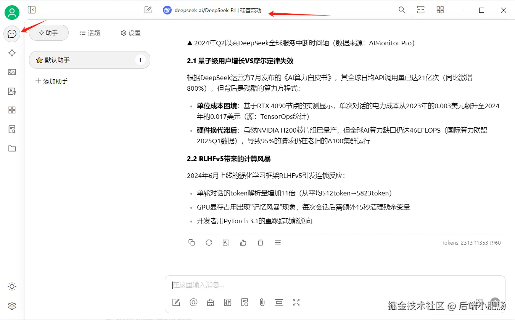Clear messages with the broom icon

pyautogui.click(x=211, y=302)
